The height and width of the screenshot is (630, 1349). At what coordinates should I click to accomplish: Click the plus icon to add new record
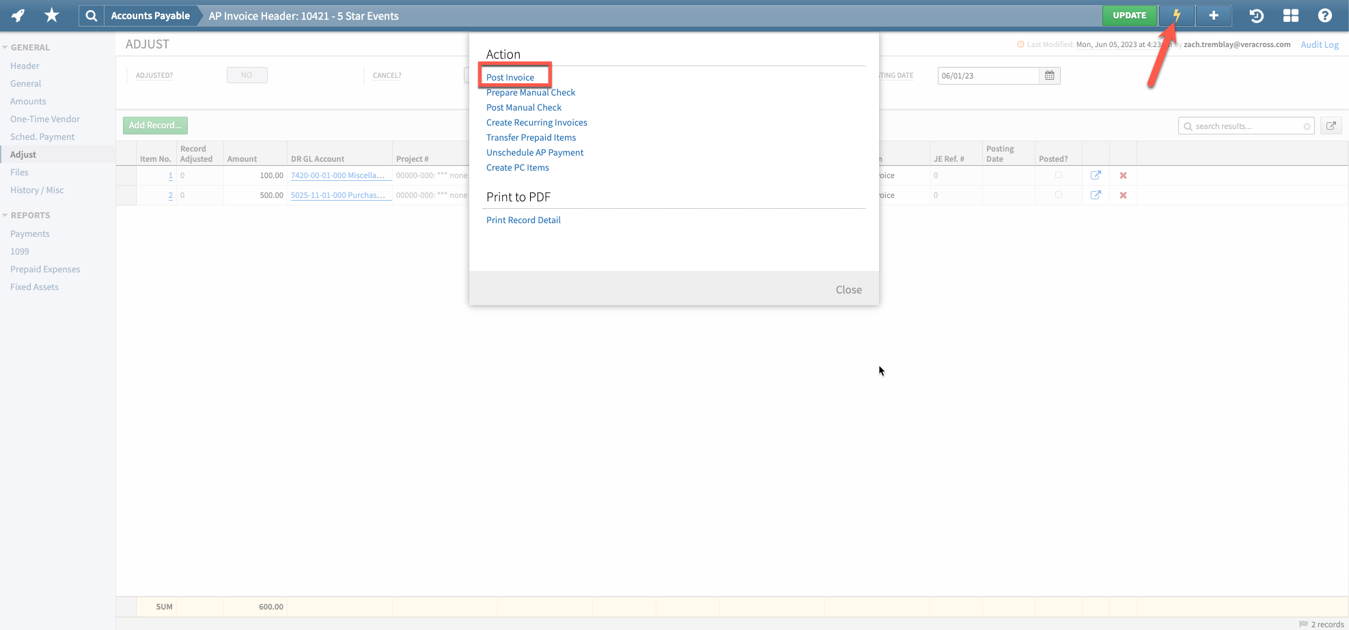[x=1213, y=15]
